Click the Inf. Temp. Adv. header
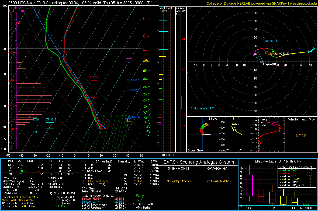The width and height of the screenshot is (318, 211). (x=181, y=11)
